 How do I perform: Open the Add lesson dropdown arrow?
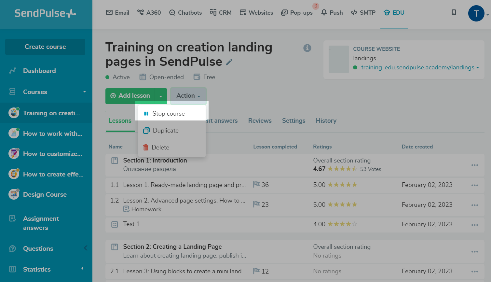(161, 96)
